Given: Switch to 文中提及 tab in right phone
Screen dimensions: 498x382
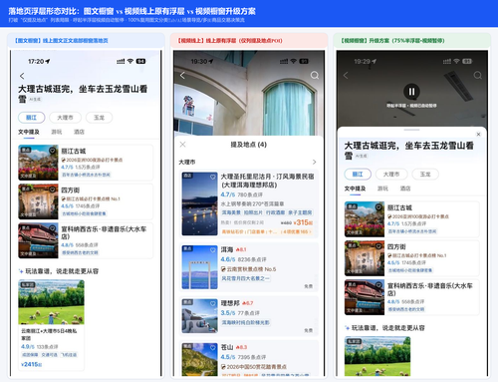Looking at the screenshot, I should point(355,189).
